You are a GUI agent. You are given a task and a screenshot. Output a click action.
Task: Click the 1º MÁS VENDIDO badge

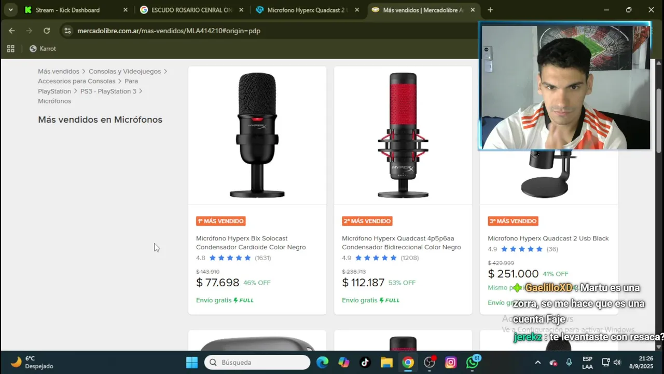(x=221, y=221)
